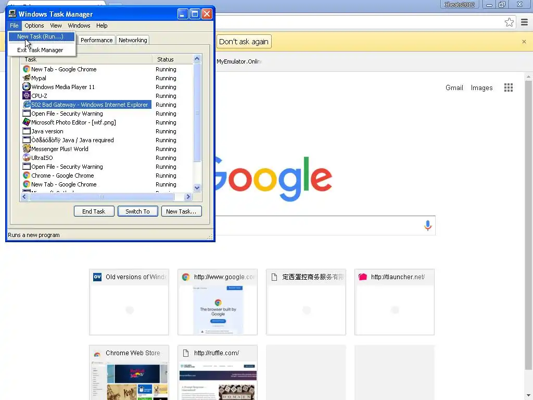Open the Gmail link

point(454,87)
